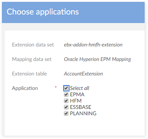Click the Extension data set label
Image resolution: width=148 pixels, height=139 pixels.
pos(33,45)
